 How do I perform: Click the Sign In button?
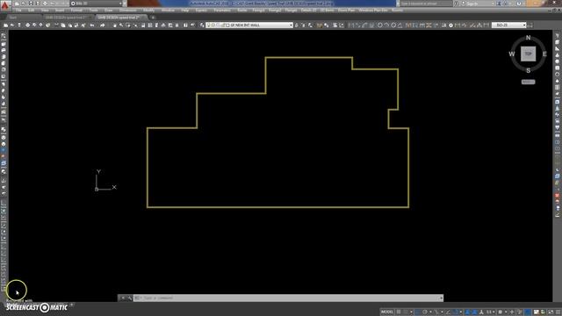click(473, 4)
